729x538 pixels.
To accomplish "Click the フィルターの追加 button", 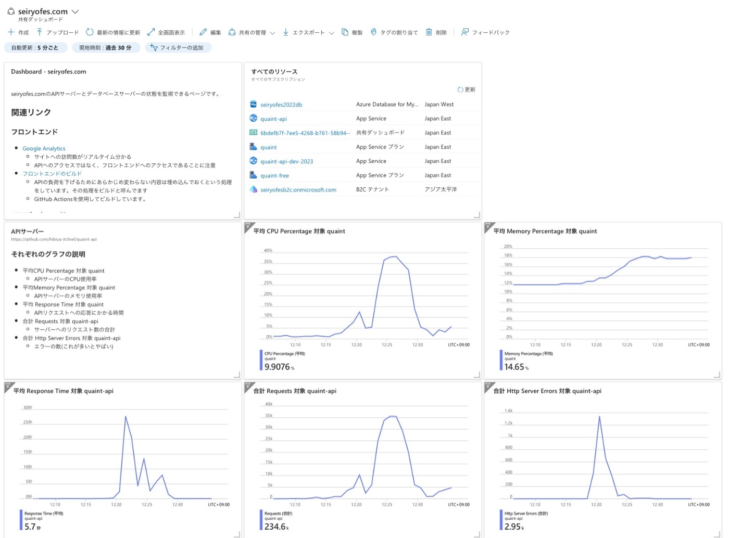I will pyautogui.click(x=178, y=47).
